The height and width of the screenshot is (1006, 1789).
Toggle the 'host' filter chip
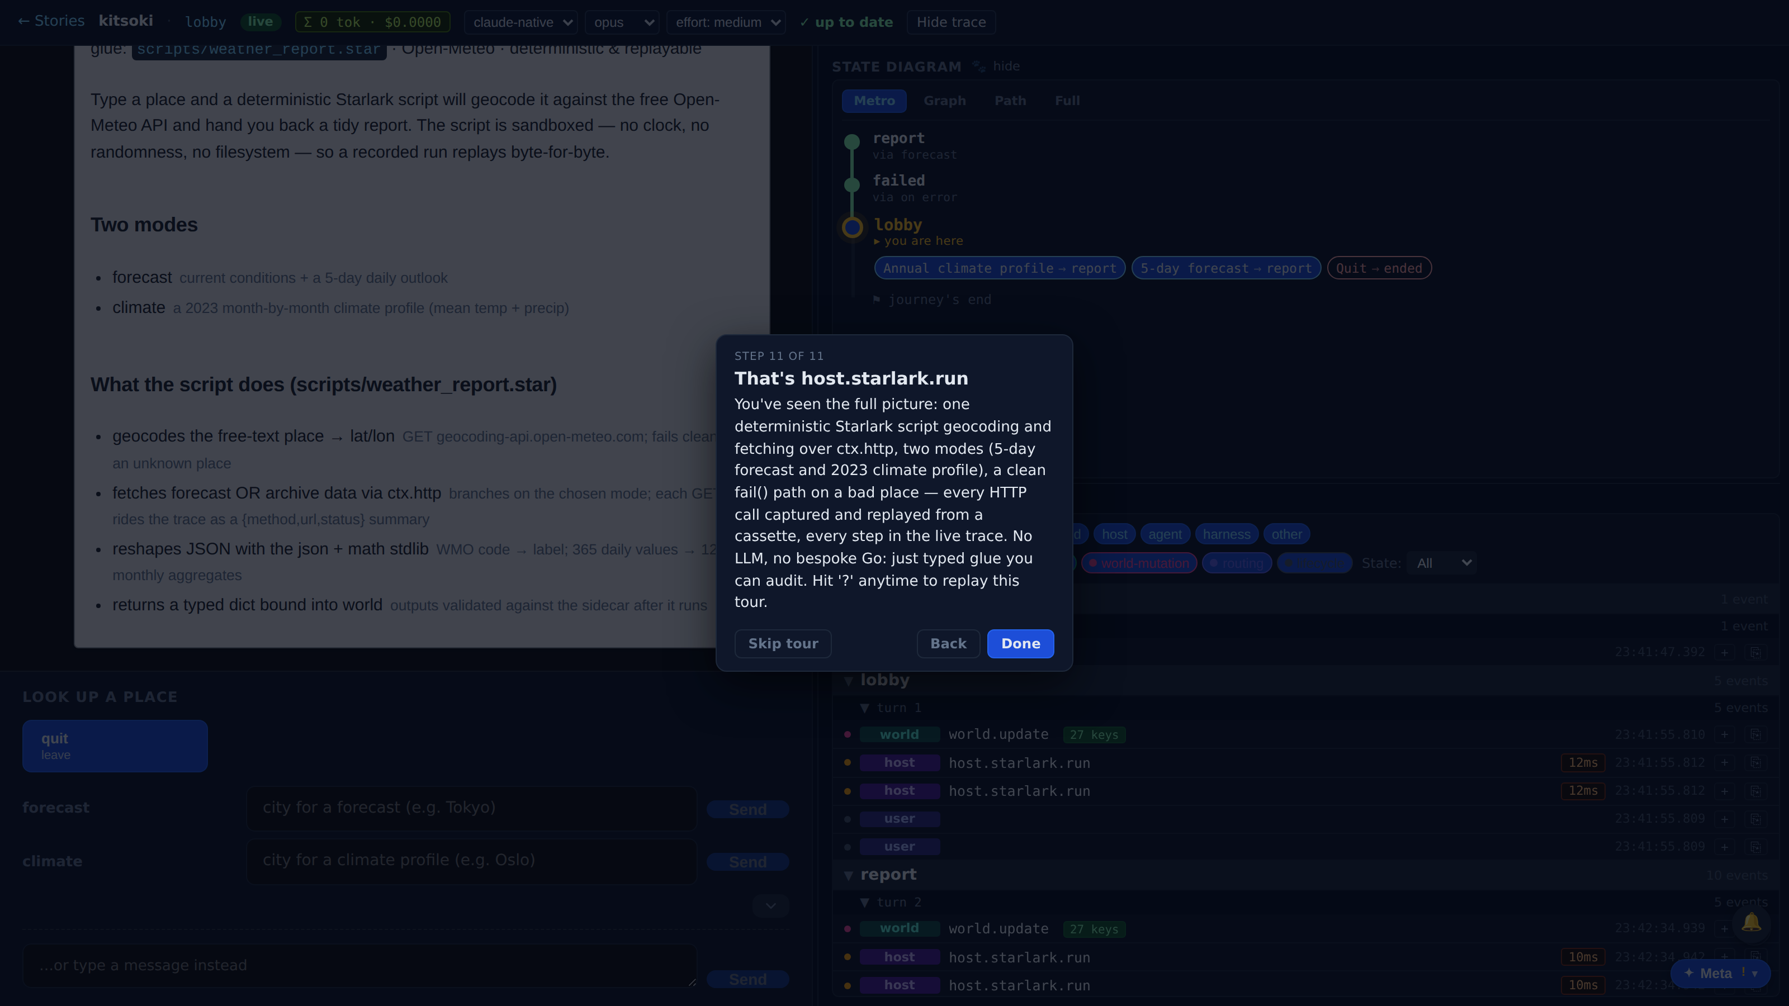1114,534
